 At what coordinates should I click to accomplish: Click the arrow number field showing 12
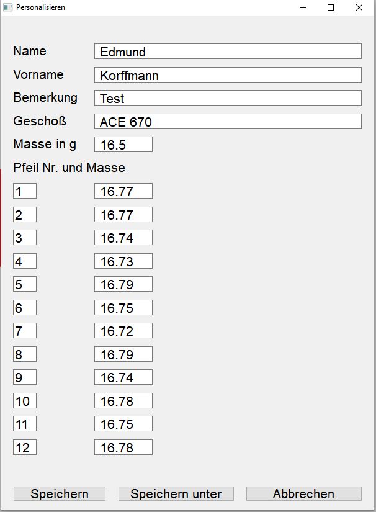[24, 447]
